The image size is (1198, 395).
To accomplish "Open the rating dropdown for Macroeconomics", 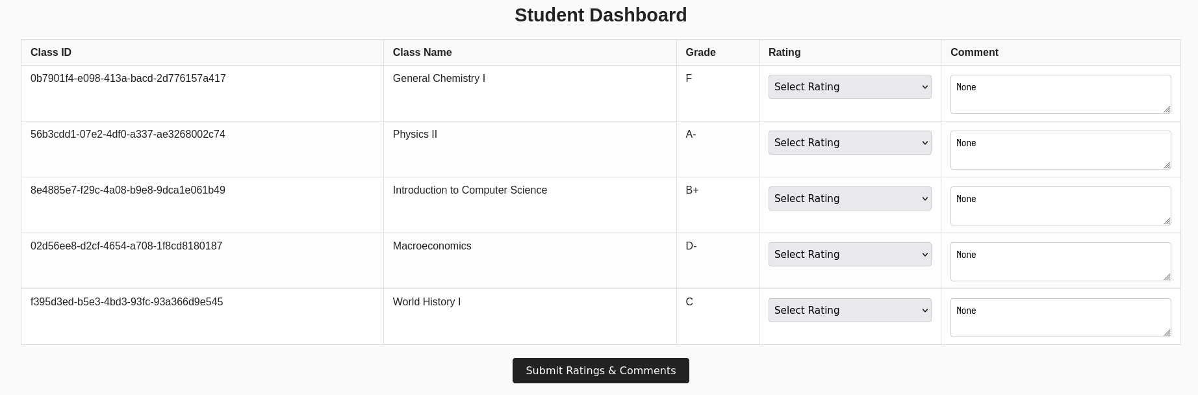I will tap(850, 254).
